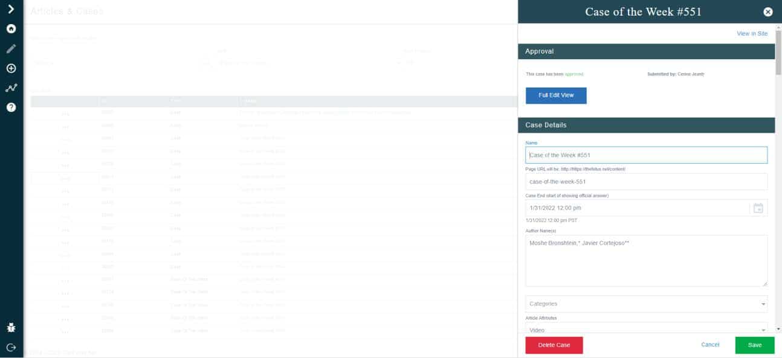The image size is (782, 358).
Task: Open the analytics graph icon in sidebar
Action: tap(11, 88)
